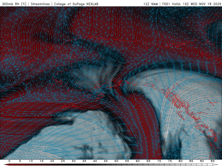Click the colorbar label "30"
Viewport: 222px width, 166px height.
[74, 161]
